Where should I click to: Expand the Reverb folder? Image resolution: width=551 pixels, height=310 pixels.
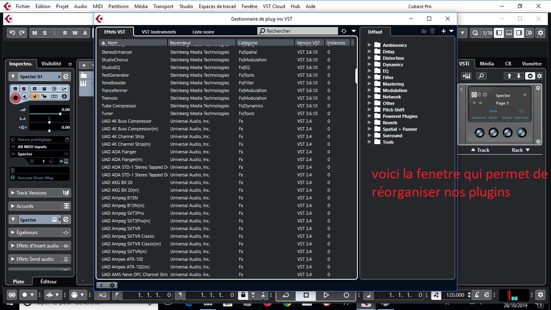tap(369, 123)
